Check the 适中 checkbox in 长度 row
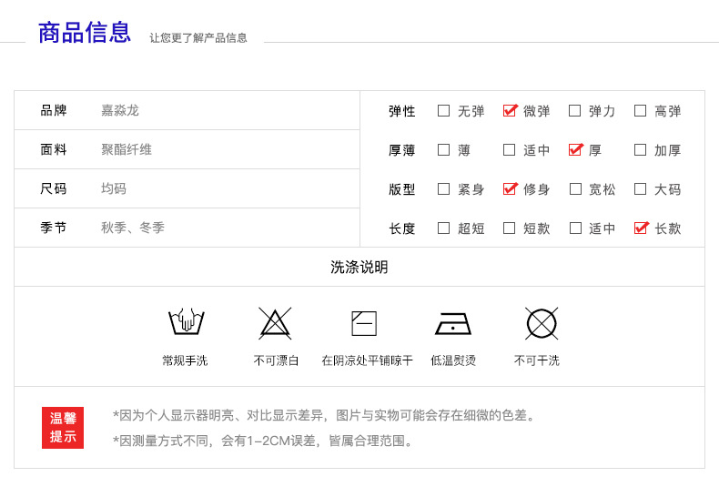Viewport: 719px width, 497px height. 575,228
